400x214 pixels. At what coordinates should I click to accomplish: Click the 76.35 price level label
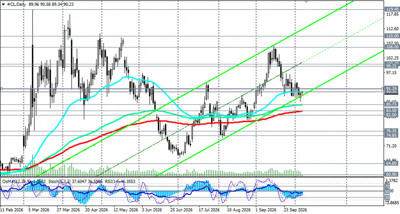pos(392,131)
